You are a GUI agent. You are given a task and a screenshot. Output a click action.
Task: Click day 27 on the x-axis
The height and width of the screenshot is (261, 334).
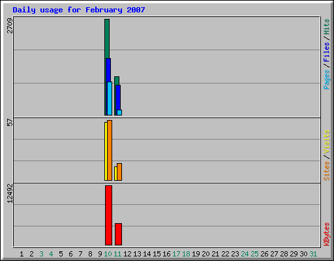[x=274, y=254]
